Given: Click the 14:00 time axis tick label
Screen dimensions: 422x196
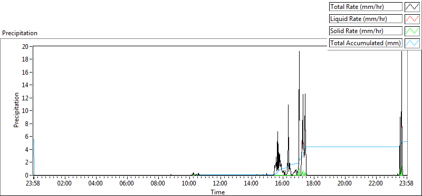Looking at the screenshot, I should [251, 184].
